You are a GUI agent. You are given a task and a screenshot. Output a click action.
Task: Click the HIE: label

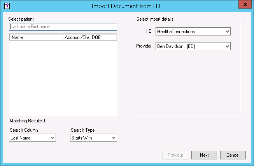coord(148,31)
